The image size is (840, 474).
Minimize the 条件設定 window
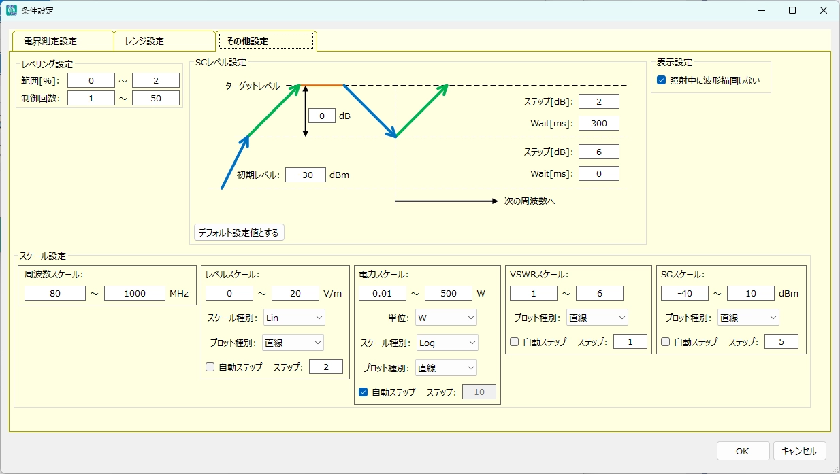coord(761,10)
